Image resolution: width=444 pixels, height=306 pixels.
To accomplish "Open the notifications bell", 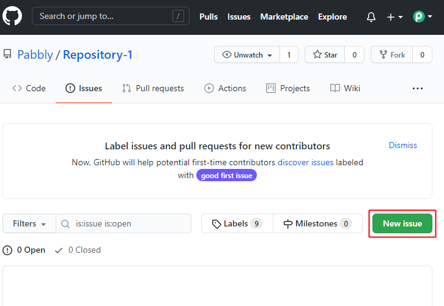I will [371, 17].
